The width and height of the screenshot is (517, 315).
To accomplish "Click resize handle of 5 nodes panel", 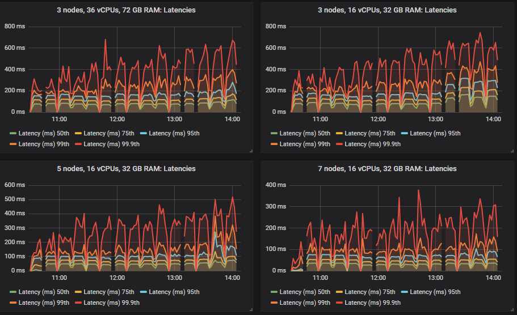I will 251,309.
